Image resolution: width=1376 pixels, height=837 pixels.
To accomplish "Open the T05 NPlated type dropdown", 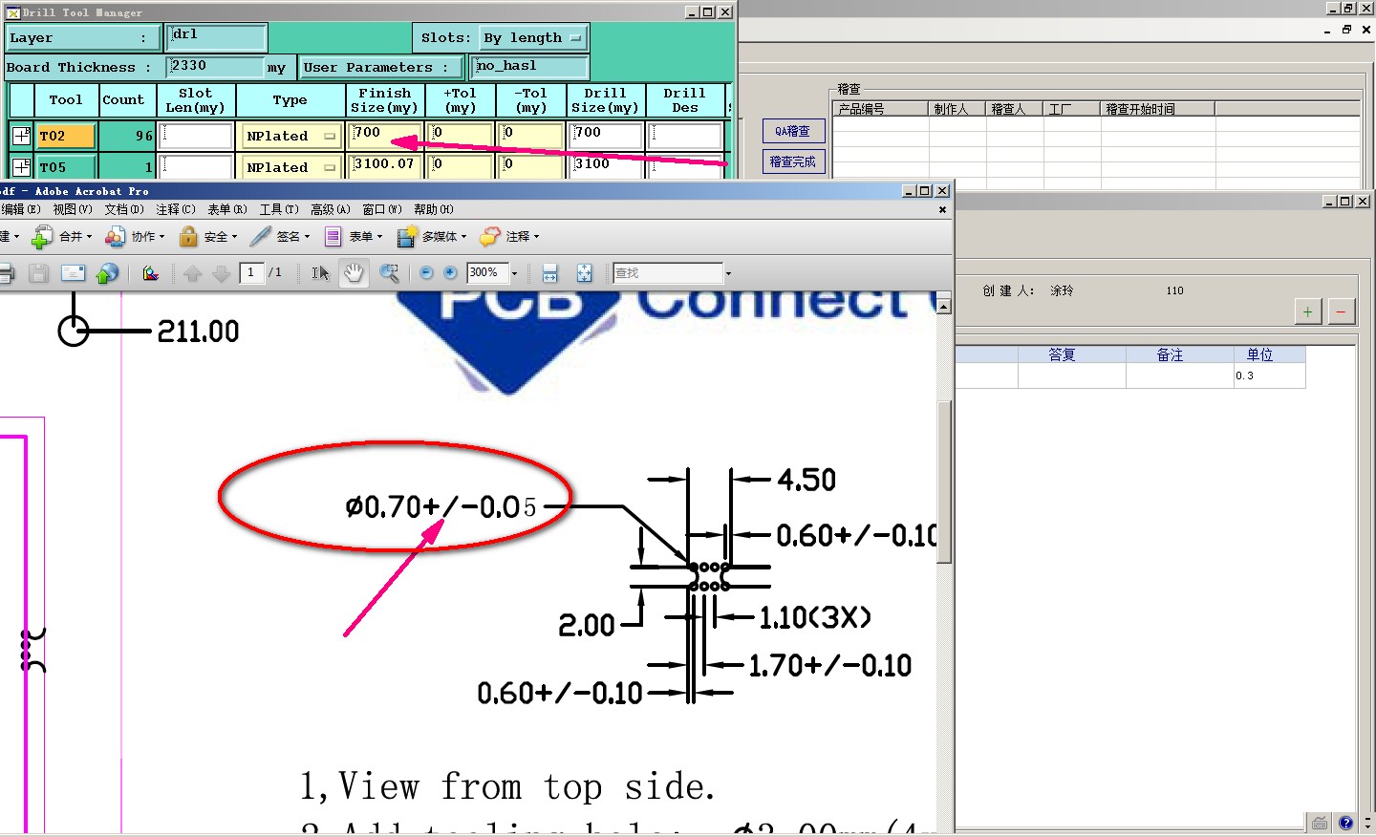I will click(291, 167).
